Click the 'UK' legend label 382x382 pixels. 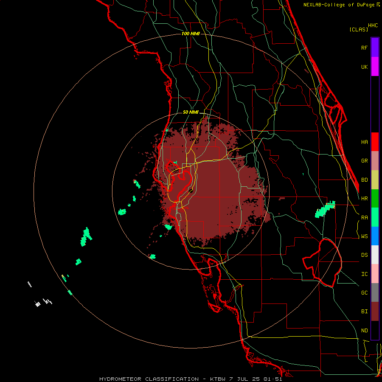pyautogui.click(x=364, y=67)
